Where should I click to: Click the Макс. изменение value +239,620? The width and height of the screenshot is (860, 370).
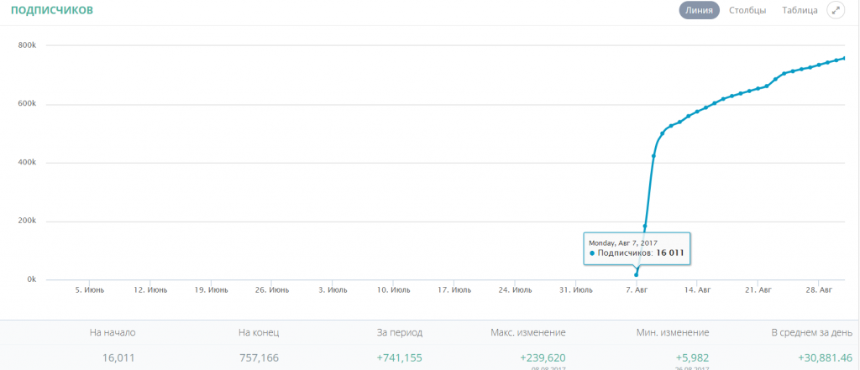540,357
